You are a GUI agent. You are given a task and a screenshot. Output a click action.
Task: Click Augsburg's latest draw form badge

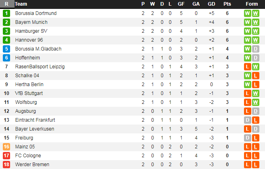click(255, 111)
